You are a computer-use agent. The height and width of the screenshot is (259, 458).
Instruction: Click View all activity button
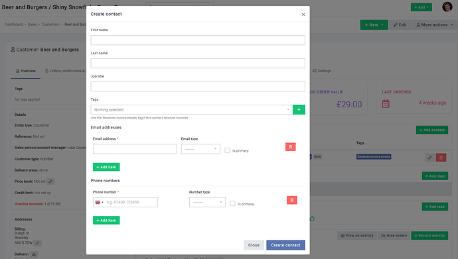pyautogui.click(x=357, y=235)
